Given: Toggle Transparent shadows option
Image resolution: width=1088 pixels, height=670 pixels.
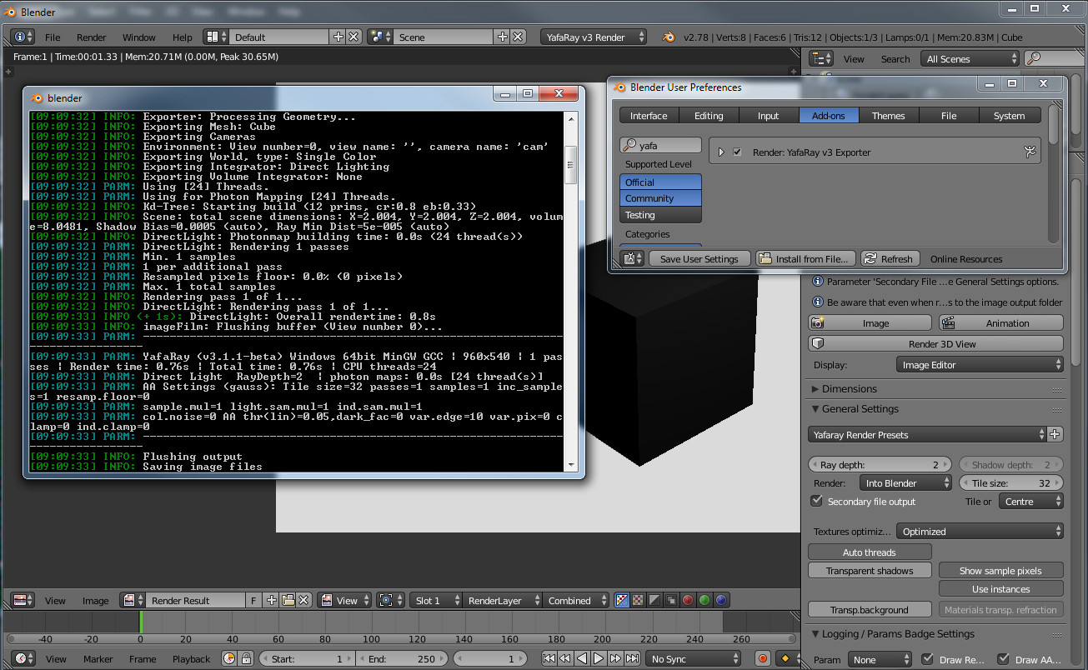Looking at the screenshot, I should point(870,570).
